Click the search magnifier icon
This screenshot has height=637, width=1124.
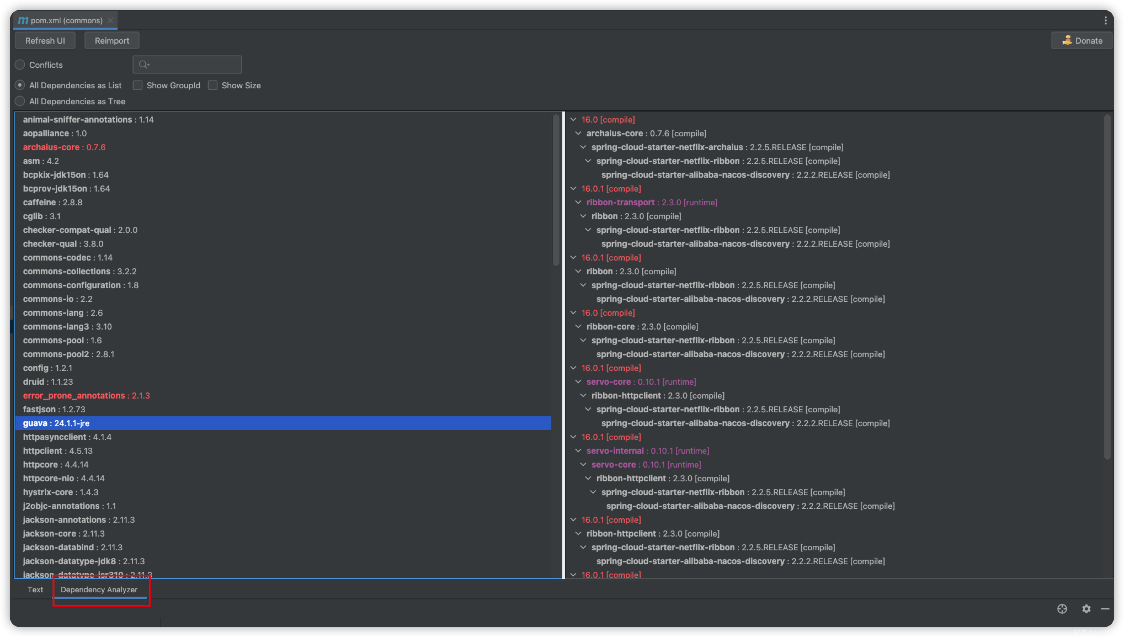coord(143,65)
